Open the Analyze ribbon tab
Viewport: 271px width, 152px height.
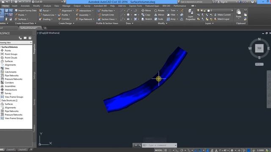point(47,6)
